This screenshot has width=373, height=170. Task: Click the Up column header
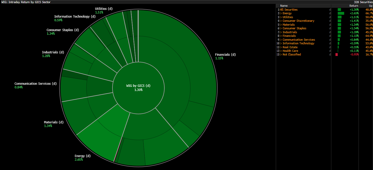(x=371, y=6)
